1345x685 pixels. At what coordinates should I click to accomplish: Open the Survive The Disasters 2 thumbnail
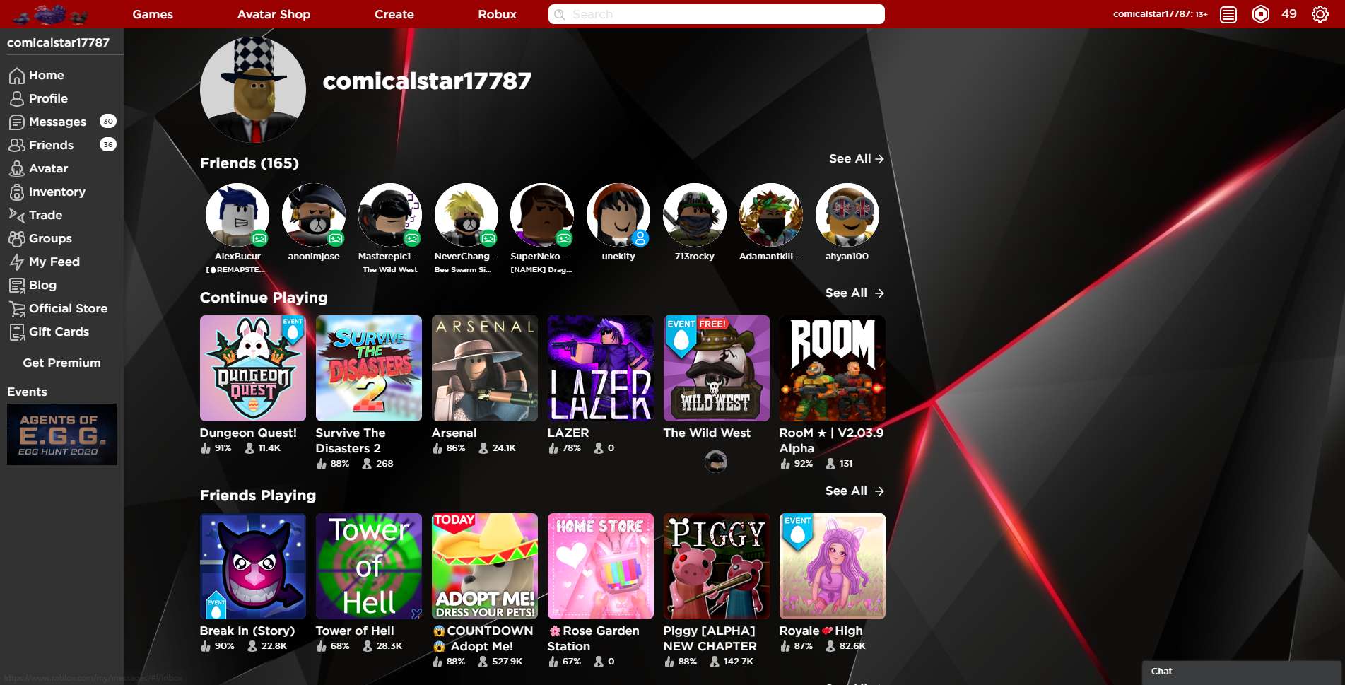click(369, 368)
